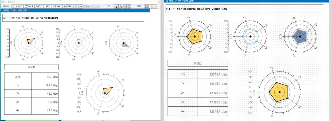
Task: Click the 42.0 deg value cell
Action: coord(45,110)
